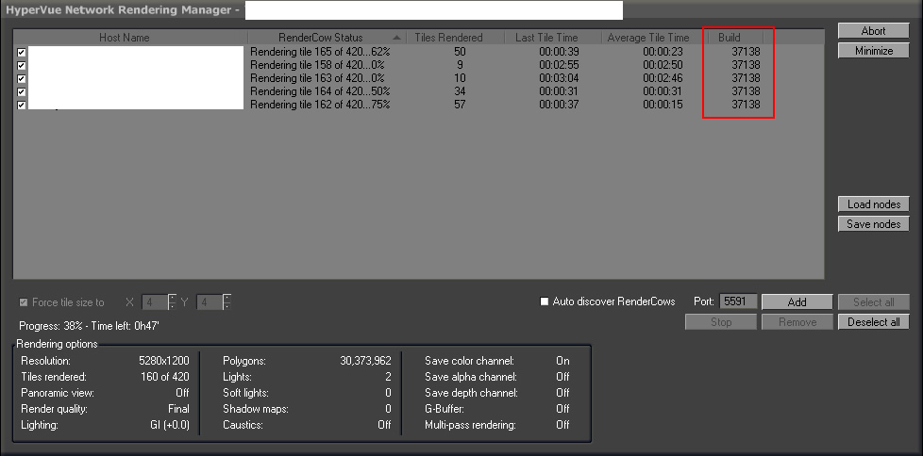The height and width of the screenshot is (456, 923).
Task: Add a new RenderCow node
Action: tap(797, 302)
